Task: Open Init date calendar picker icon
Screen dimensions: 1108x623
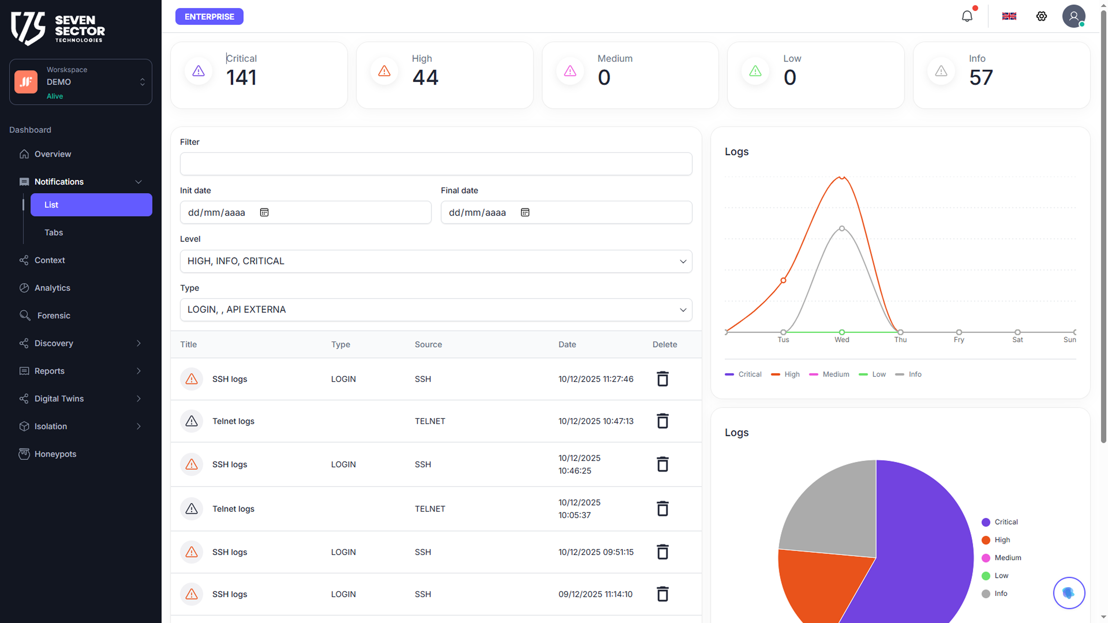Action: 264,213
